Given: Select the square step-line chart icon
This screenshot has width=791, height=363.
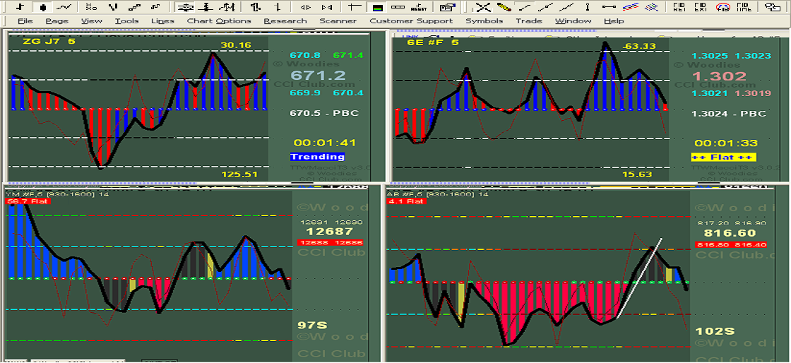Looking at the screenshot, I should 155,7.
